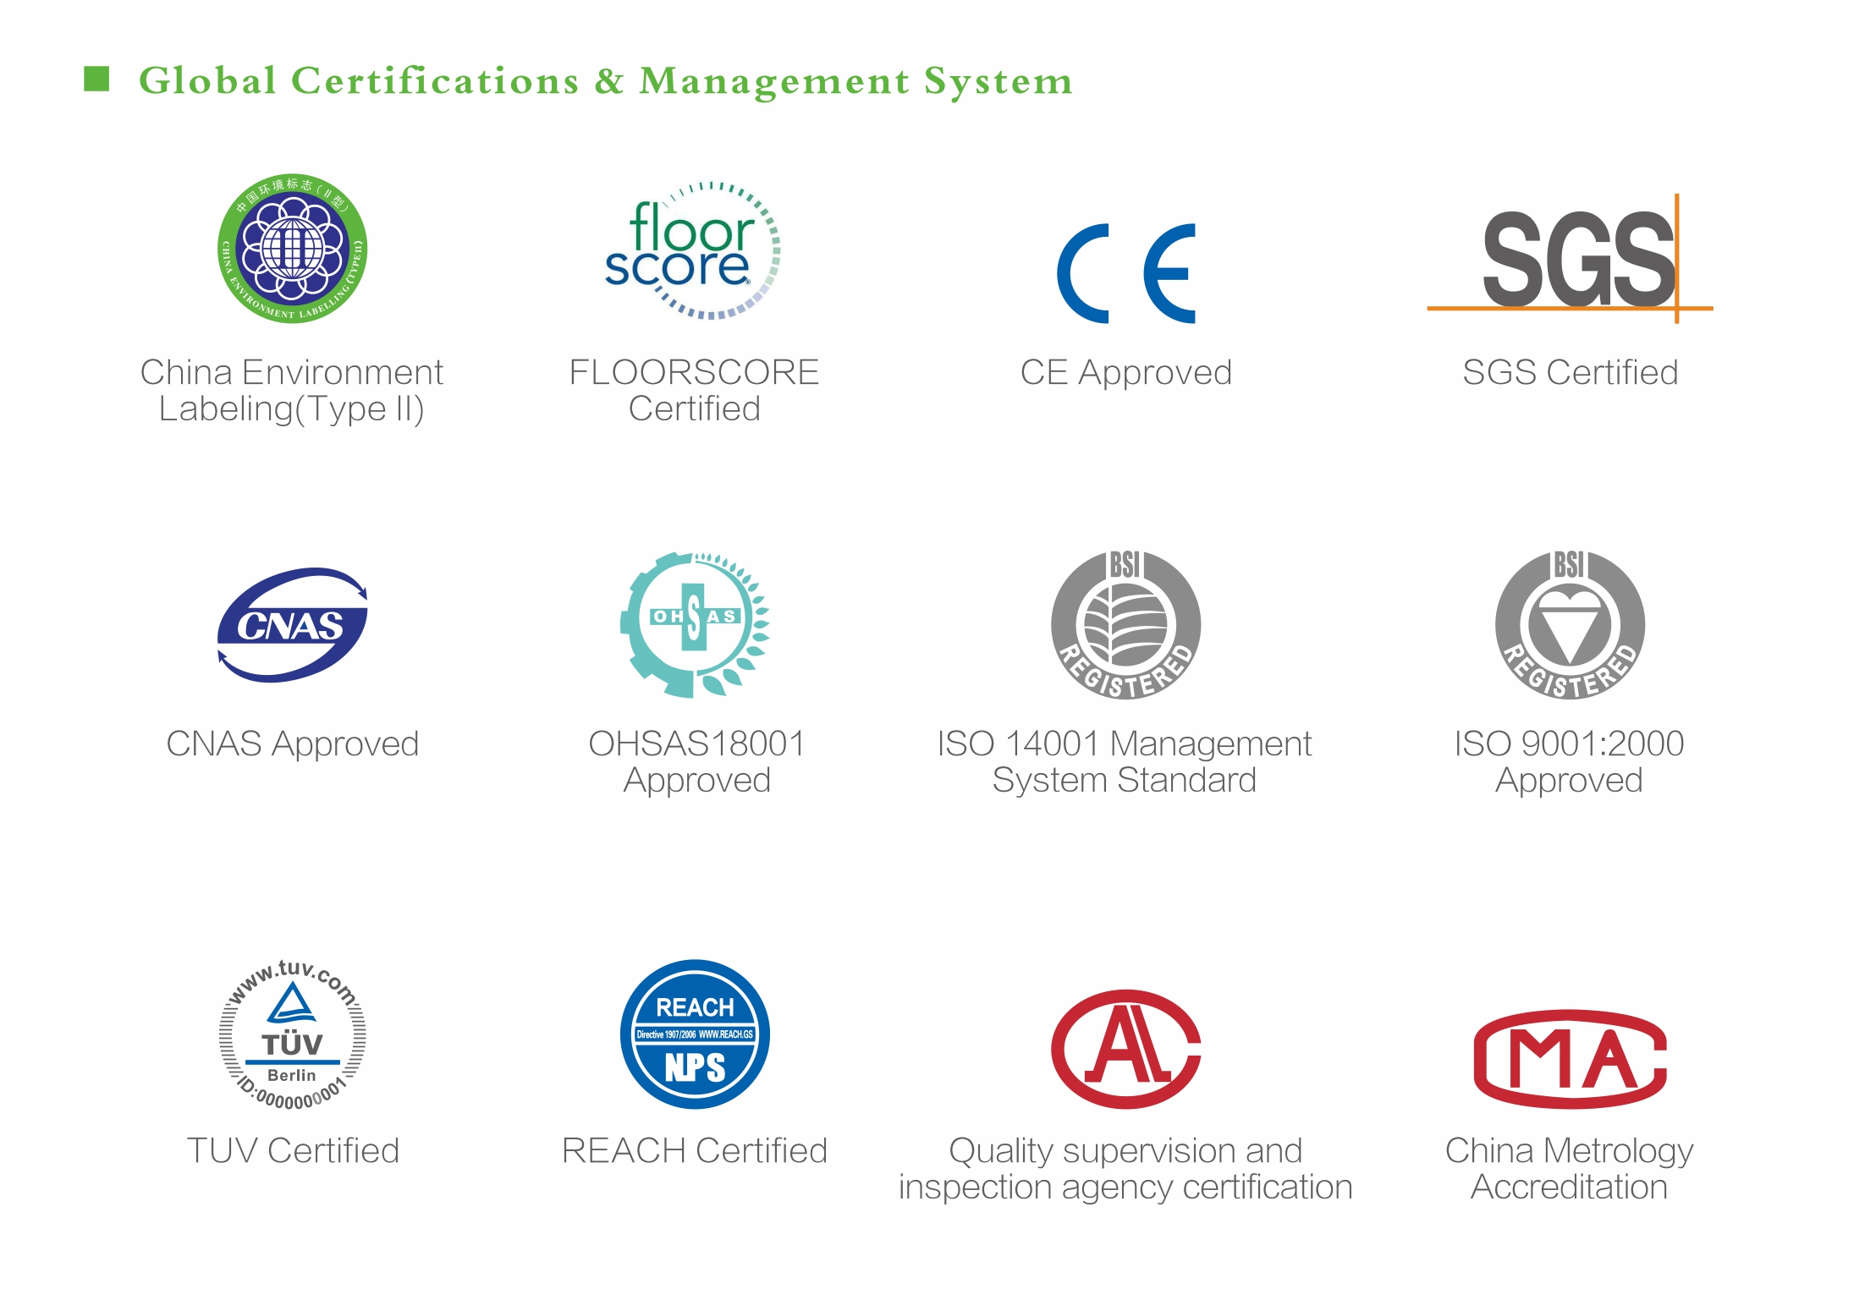Click the blue CE mark logo
This screenshot has width=1865, height=1311.
(x=1126, y=273)
